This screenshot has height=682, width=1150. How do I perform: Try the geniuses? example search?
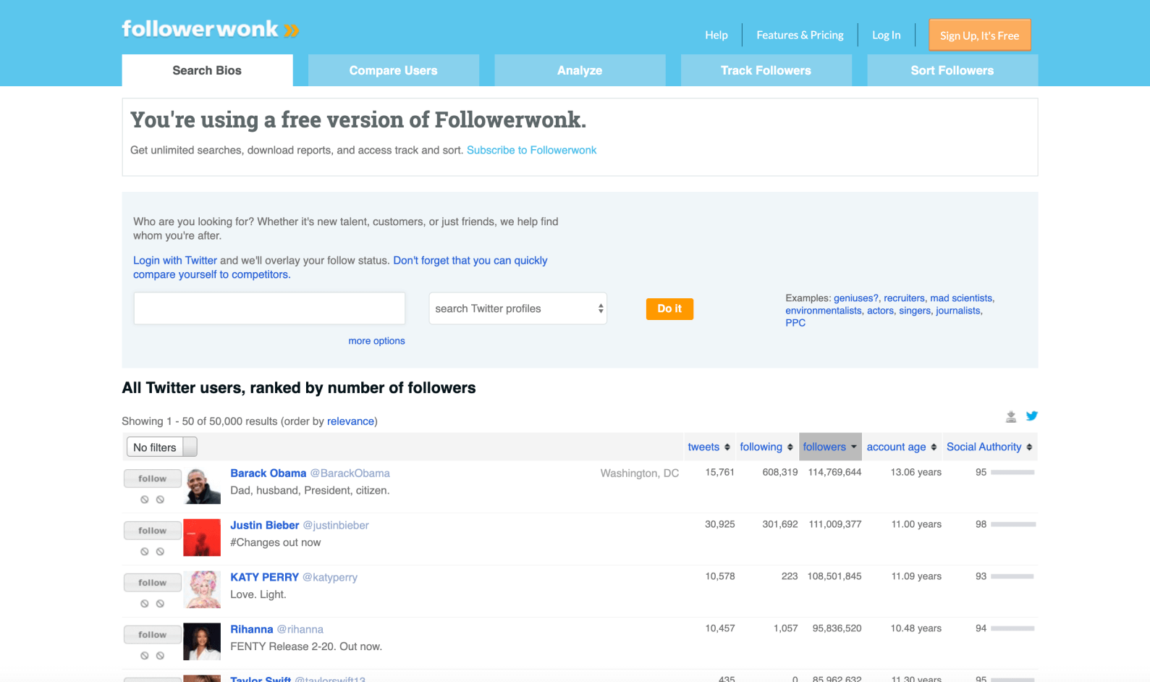click(855, 298)
